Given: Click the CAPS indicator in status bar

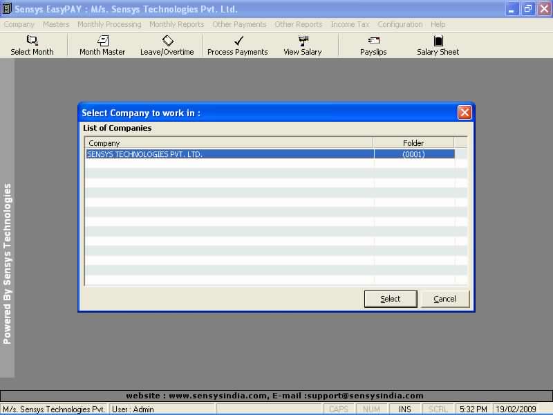Looking at the screenshot, I should 339,409.
